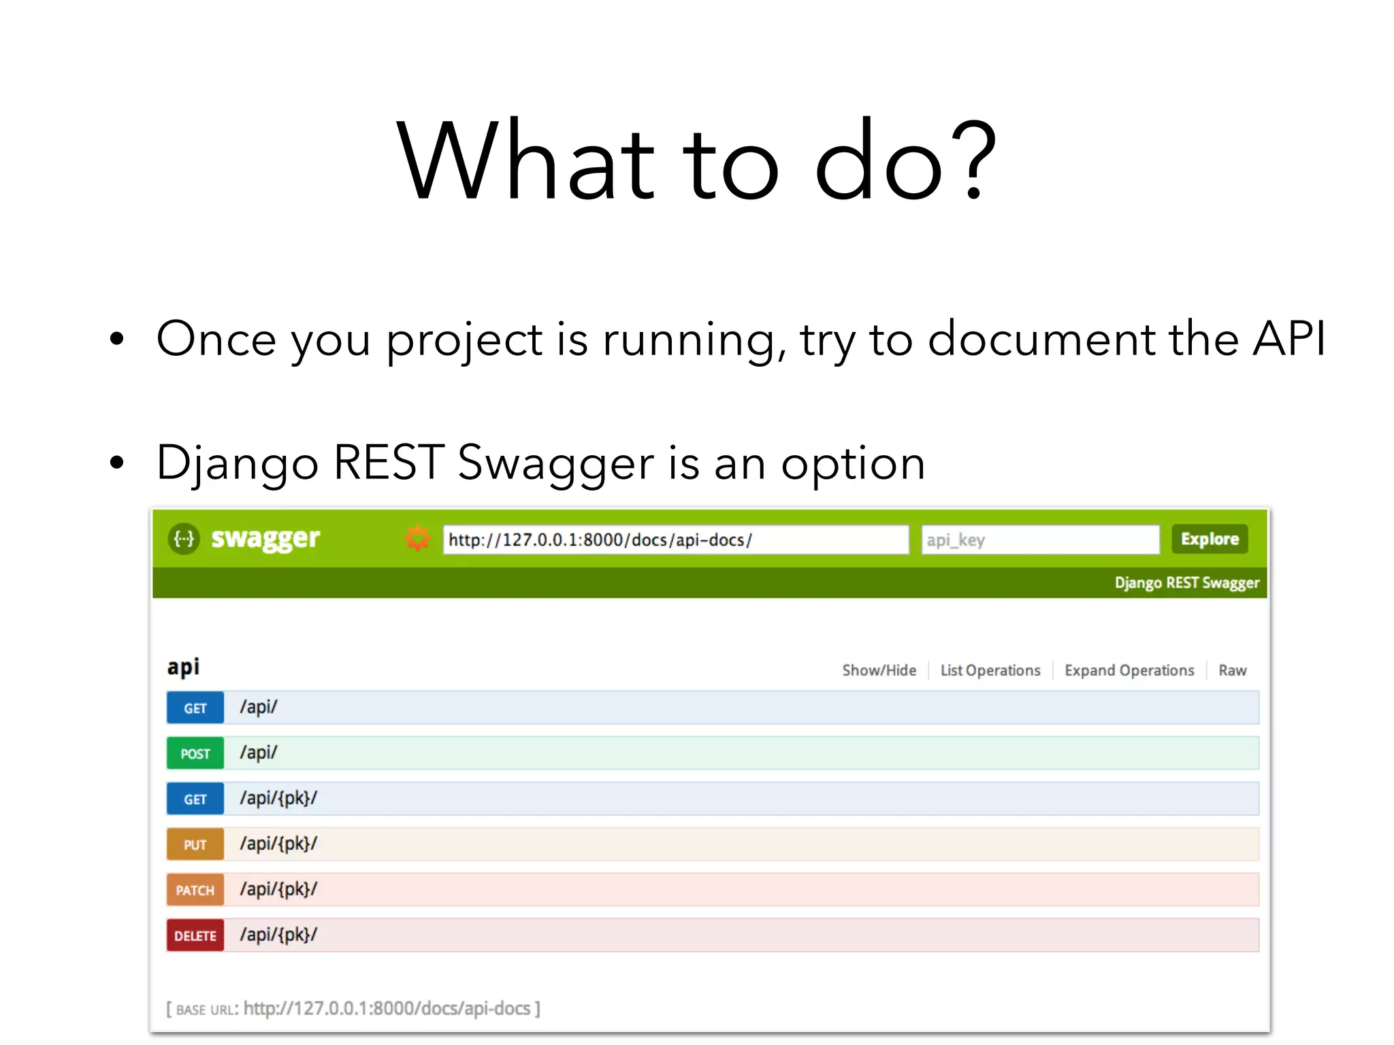Click the GET badge for /api/{pk}/
Screen dimensions: 1394x1045
(x=195, y=799)
